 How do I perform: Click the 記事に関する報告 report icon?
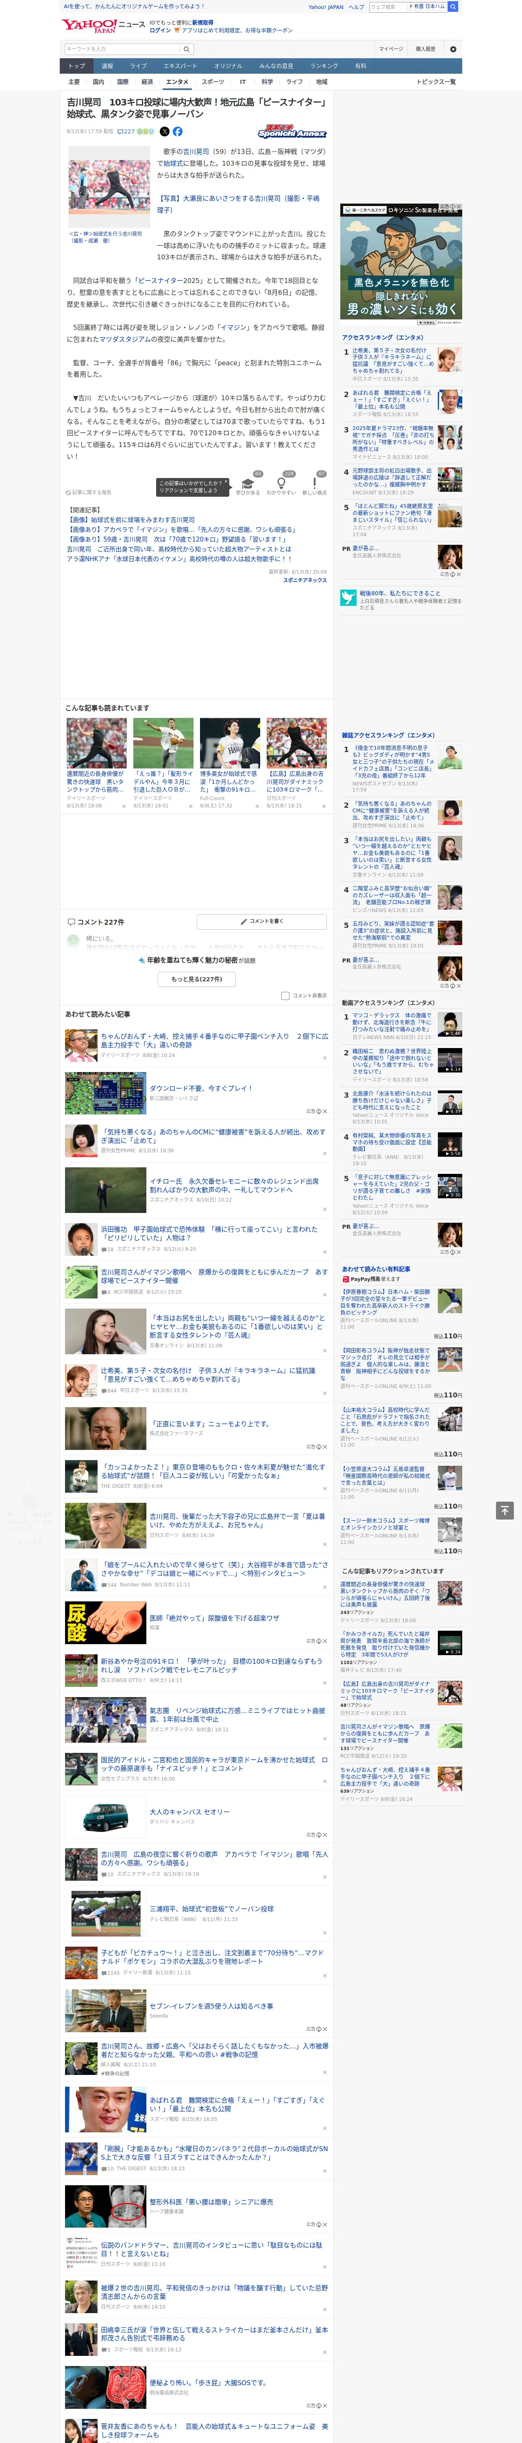[x=68, y=492]
